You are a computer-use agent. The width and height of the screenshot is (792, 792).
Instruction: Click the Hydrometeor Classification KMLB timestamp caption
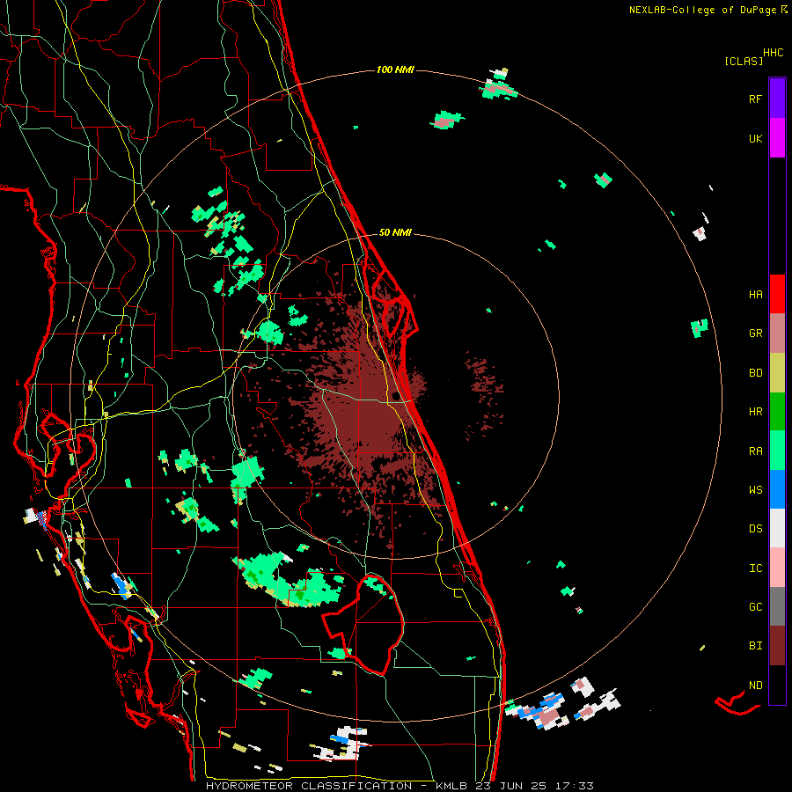coord(400,786)
